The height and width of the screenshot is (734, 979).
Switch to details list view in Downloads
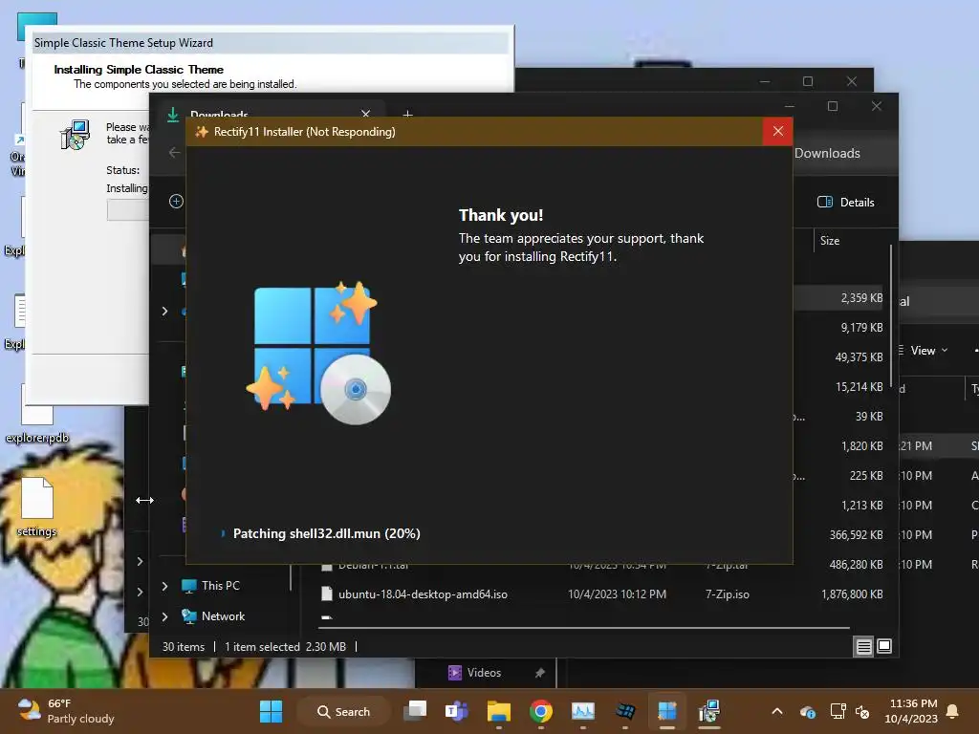tap(863, 647)
